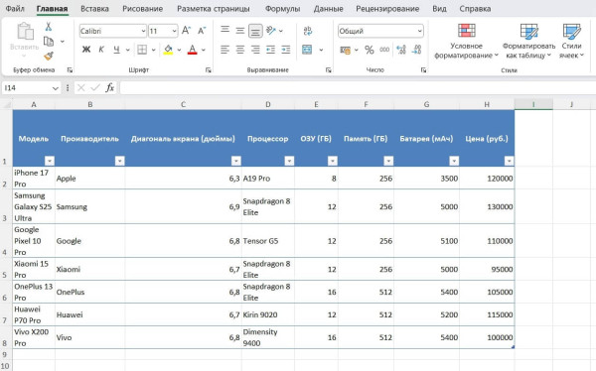
Task: Select price cell 120000
Action: click(487, 179)
